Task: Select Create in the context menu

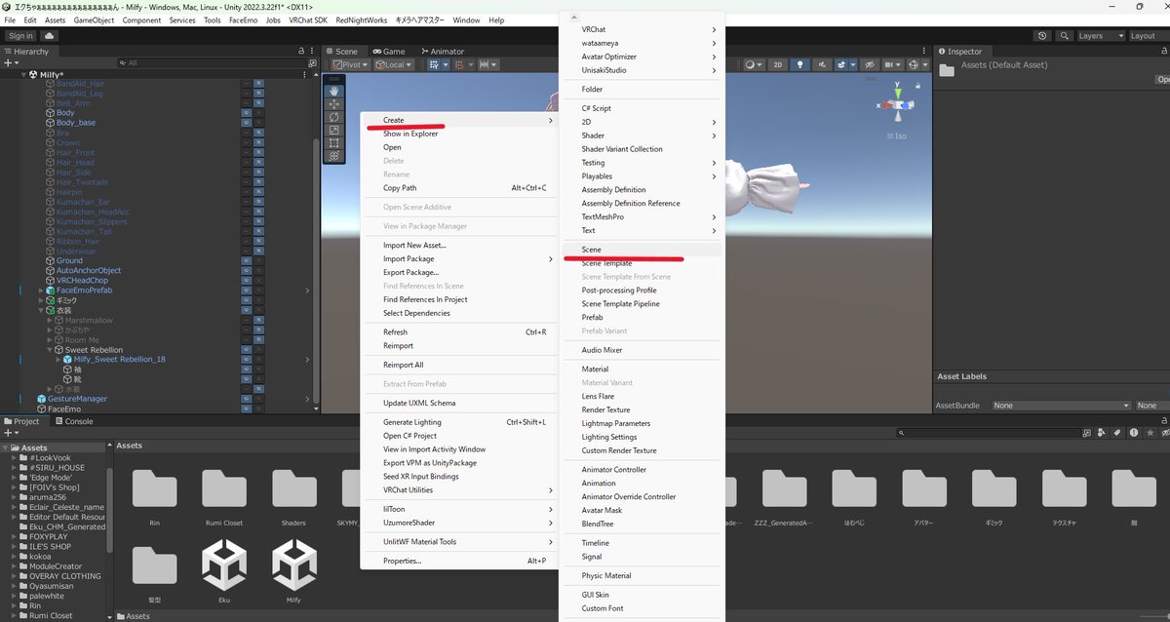Action: click(x=460, y=120)
